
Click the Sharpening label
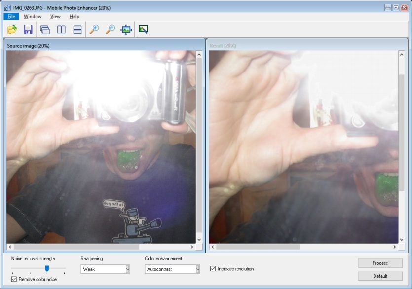[92, 258]
